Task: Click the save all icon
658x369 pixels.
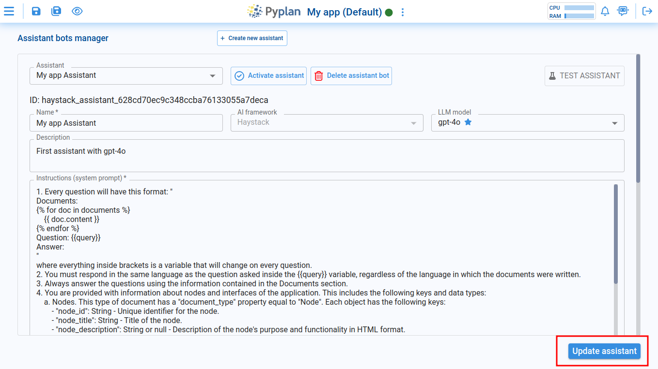Action: [56, 11]
